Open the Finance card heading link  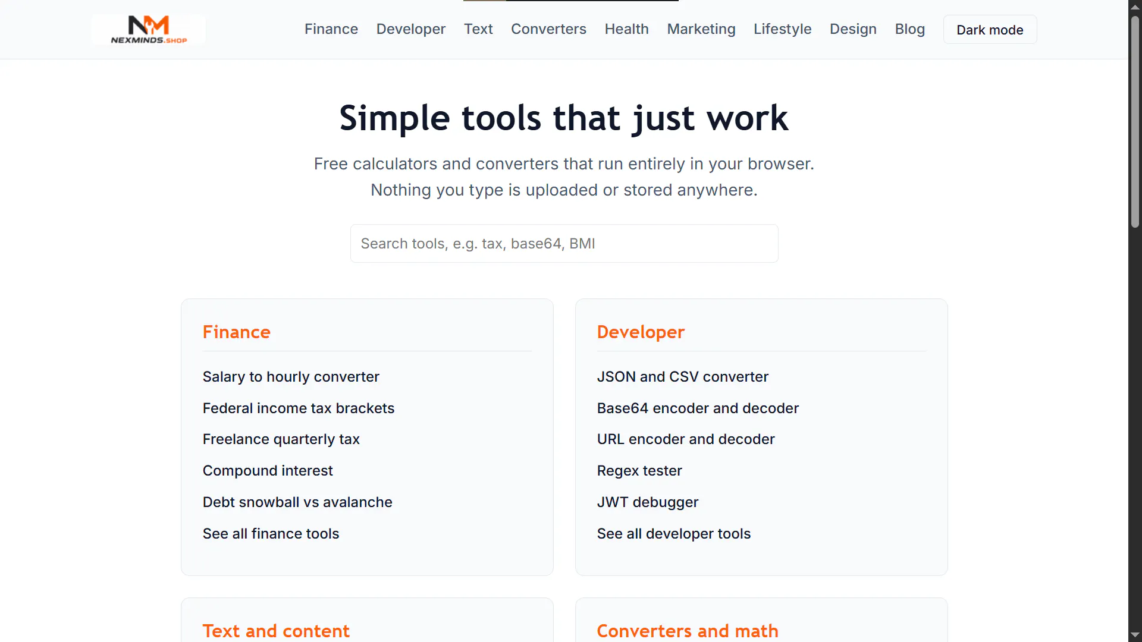pos(237,332)
